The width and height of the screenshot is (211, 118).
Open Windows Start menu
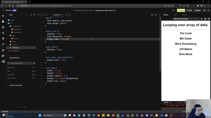tap(40, 115)
